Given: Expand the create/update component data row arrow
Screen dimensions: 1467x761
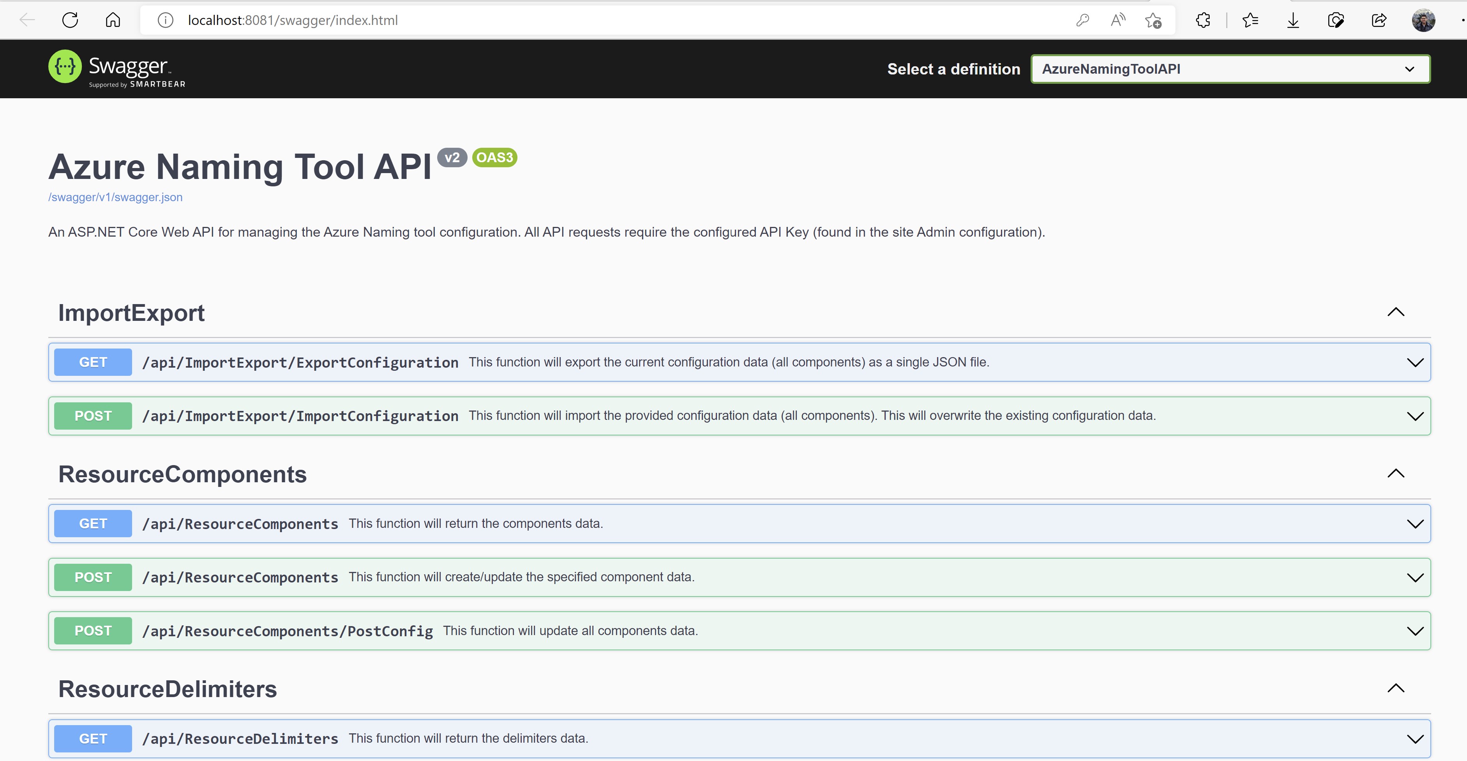Looking at the screenshot, I should 1415,578.
